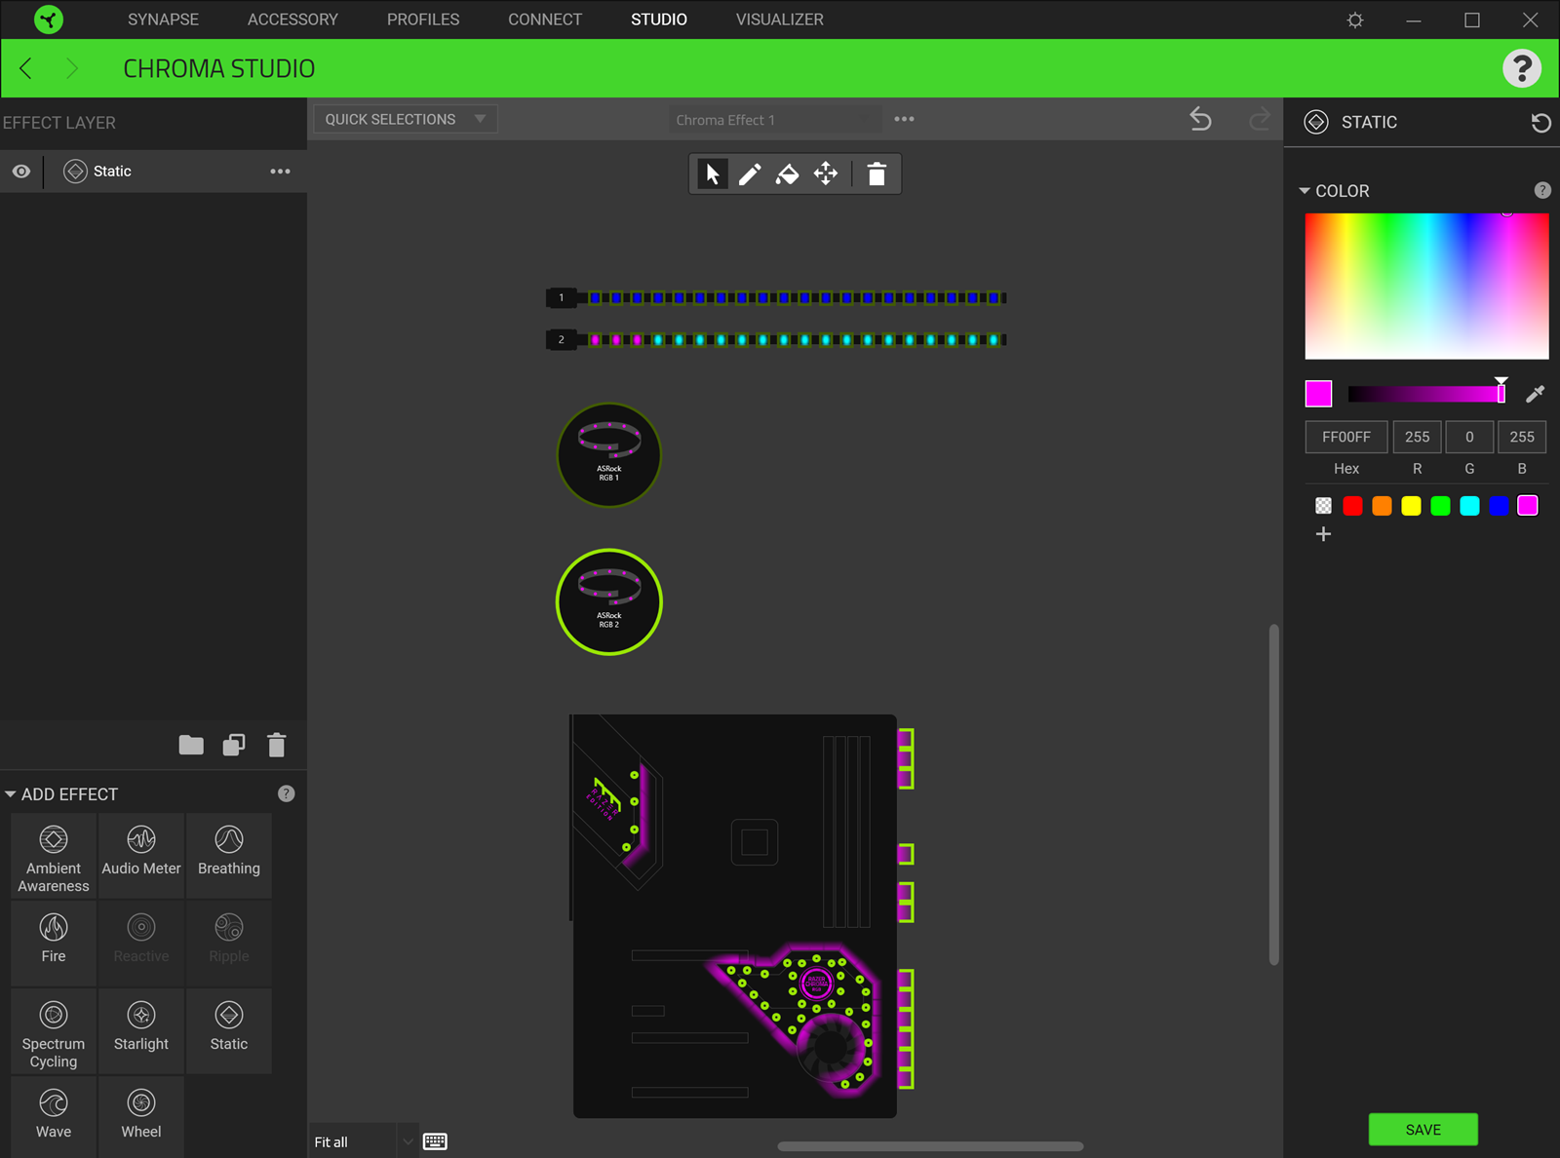Image resolution: width=1560 pixels, height=1158 pixels.
Task: Switch to Studio tab
Action: (x=659, y=19)
